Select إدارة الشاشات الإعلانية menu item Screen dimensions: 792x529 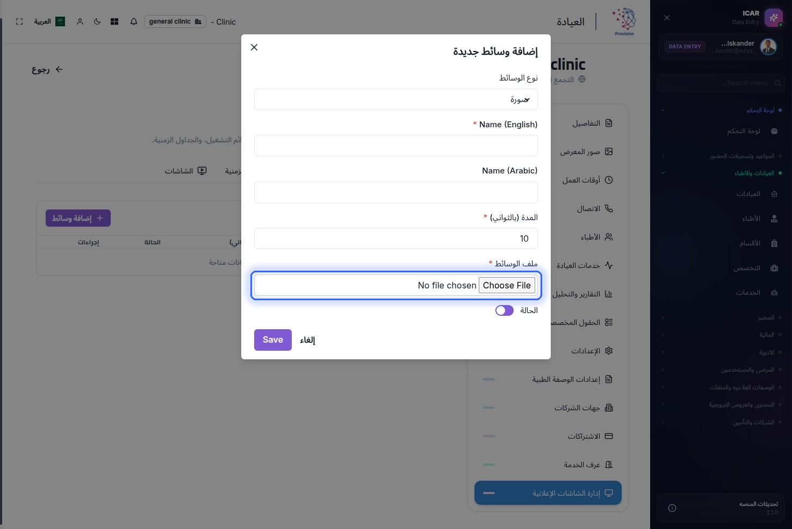[548, 493]
